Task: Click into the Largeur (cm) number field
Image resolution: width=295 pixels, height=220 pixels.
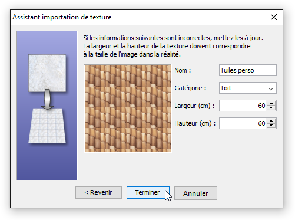Action: pos(243,106)
